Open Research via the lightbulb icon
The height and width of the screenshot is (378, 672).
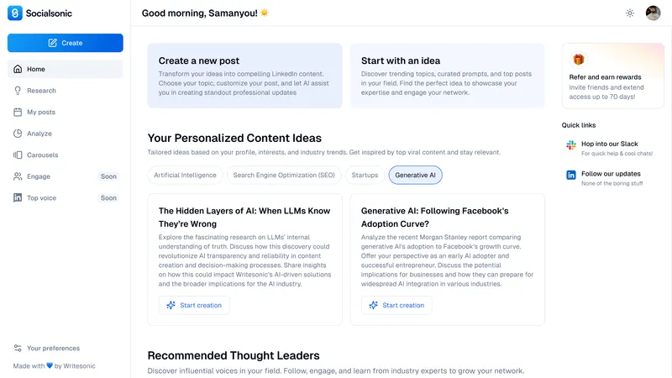point(18,91)
